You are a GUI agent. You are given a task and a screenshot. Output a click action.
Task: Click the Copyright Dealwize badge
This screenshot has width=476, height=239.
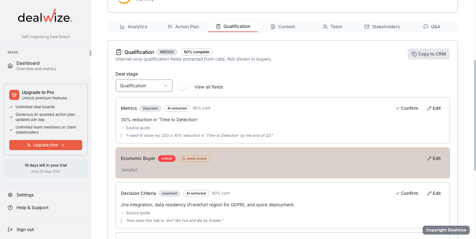[446, 230]
